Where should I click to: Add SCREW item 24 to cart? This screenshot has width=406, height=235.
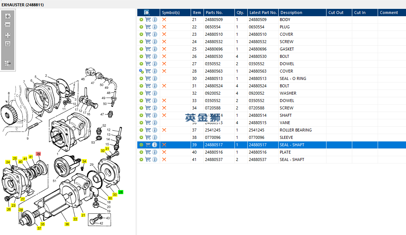[x=148, y=42]
